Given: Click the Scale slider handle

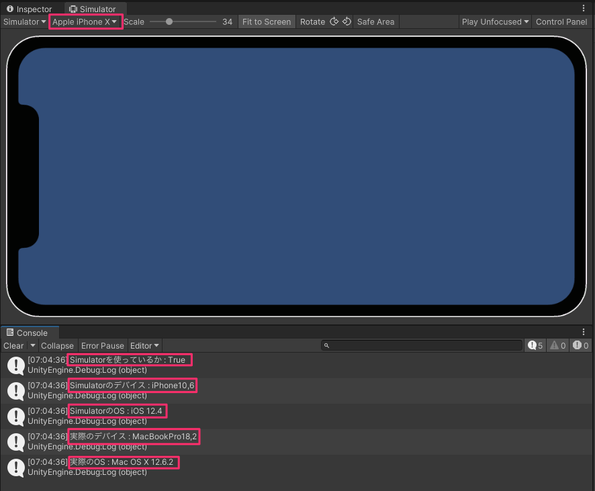Looking at the screenshot, I should pyautogui.click(x=169, y=21).
